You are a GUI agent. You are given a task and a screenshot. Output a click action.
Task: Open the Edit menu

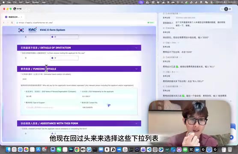pyautogui.click(x=21, y=2)
